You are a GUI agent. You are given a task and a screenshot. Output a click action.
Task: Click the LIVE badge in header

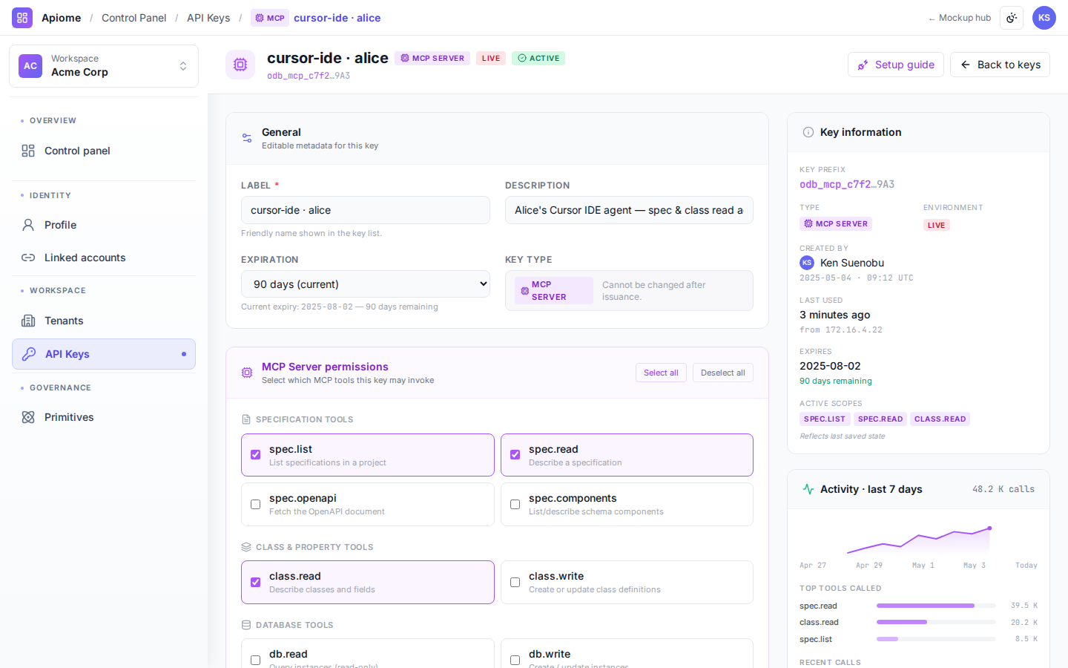pos(491,58)
